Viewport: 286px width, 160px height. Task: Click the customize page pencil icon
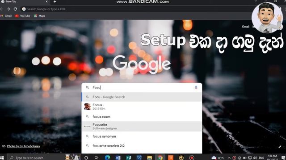tap(280, 147)
